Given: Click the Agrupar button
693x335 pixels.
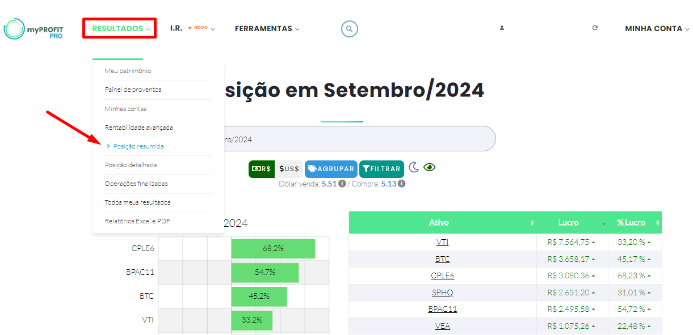Looking at the screenshot, I should 331,169.
